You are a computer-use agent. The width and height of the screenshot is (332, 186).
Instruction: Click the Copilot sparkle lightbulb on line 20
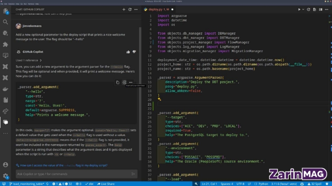(x=159, y=99)
